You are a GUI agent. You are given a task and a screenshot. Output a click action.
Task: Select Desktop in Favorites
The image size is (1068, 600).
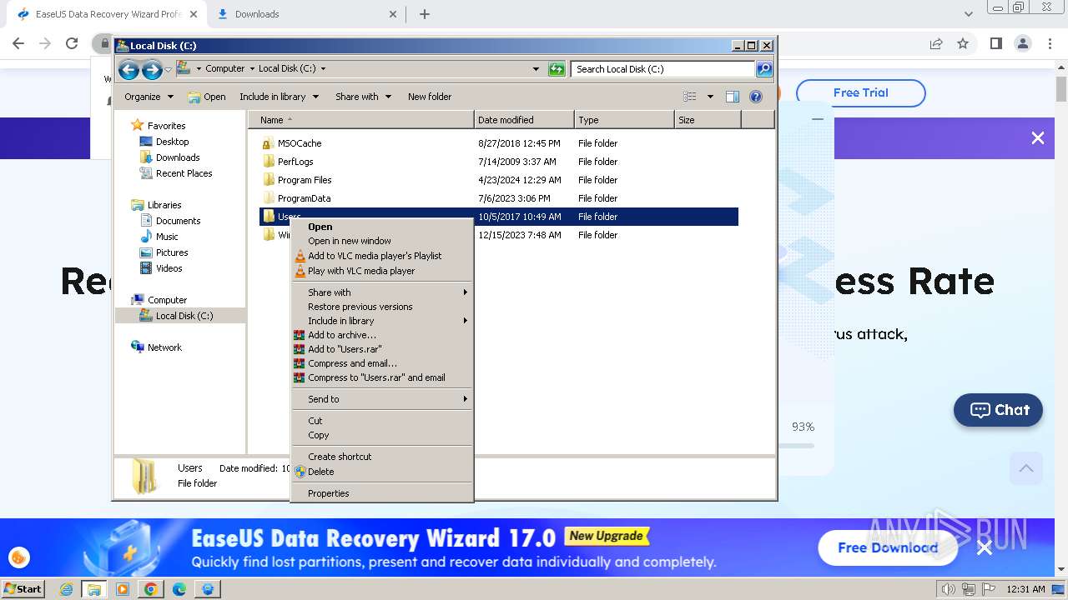tap(172, 142)
